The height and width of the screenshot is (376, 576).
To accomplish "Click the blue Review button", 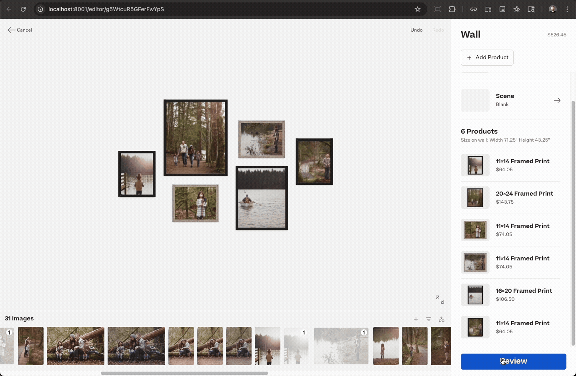I will click(513, 362).
